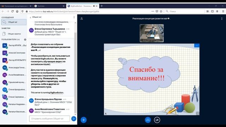Image resolution: width=226 pixels, height=127 pixels.
Task: Close the first browser tab
Action: [30, 6]
